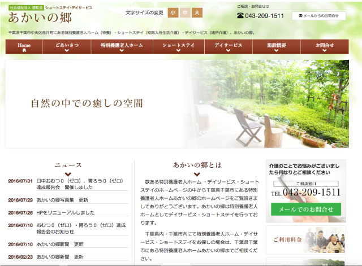
Task: Open news あかいの郷写真集 更新
Action: 62,200
